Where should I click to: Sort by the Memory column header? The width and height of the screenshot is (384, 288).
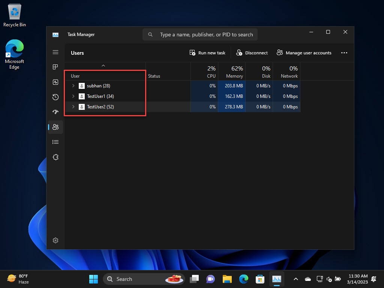pos(232,72)
